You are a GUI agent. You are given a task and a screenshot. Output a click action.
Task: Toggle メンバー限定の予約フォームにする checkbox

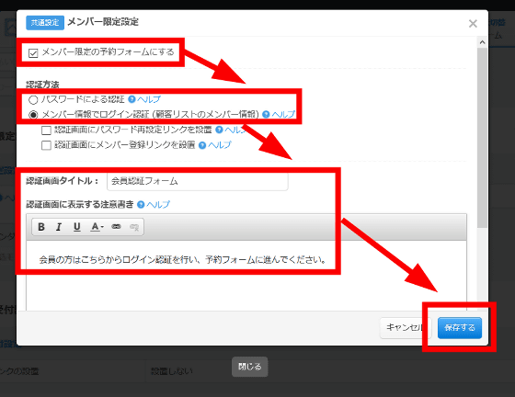(33, 52)
